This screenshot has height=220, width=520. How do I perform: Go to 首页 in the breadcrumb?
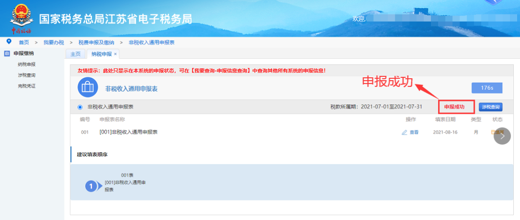click(x=24, y=42)
